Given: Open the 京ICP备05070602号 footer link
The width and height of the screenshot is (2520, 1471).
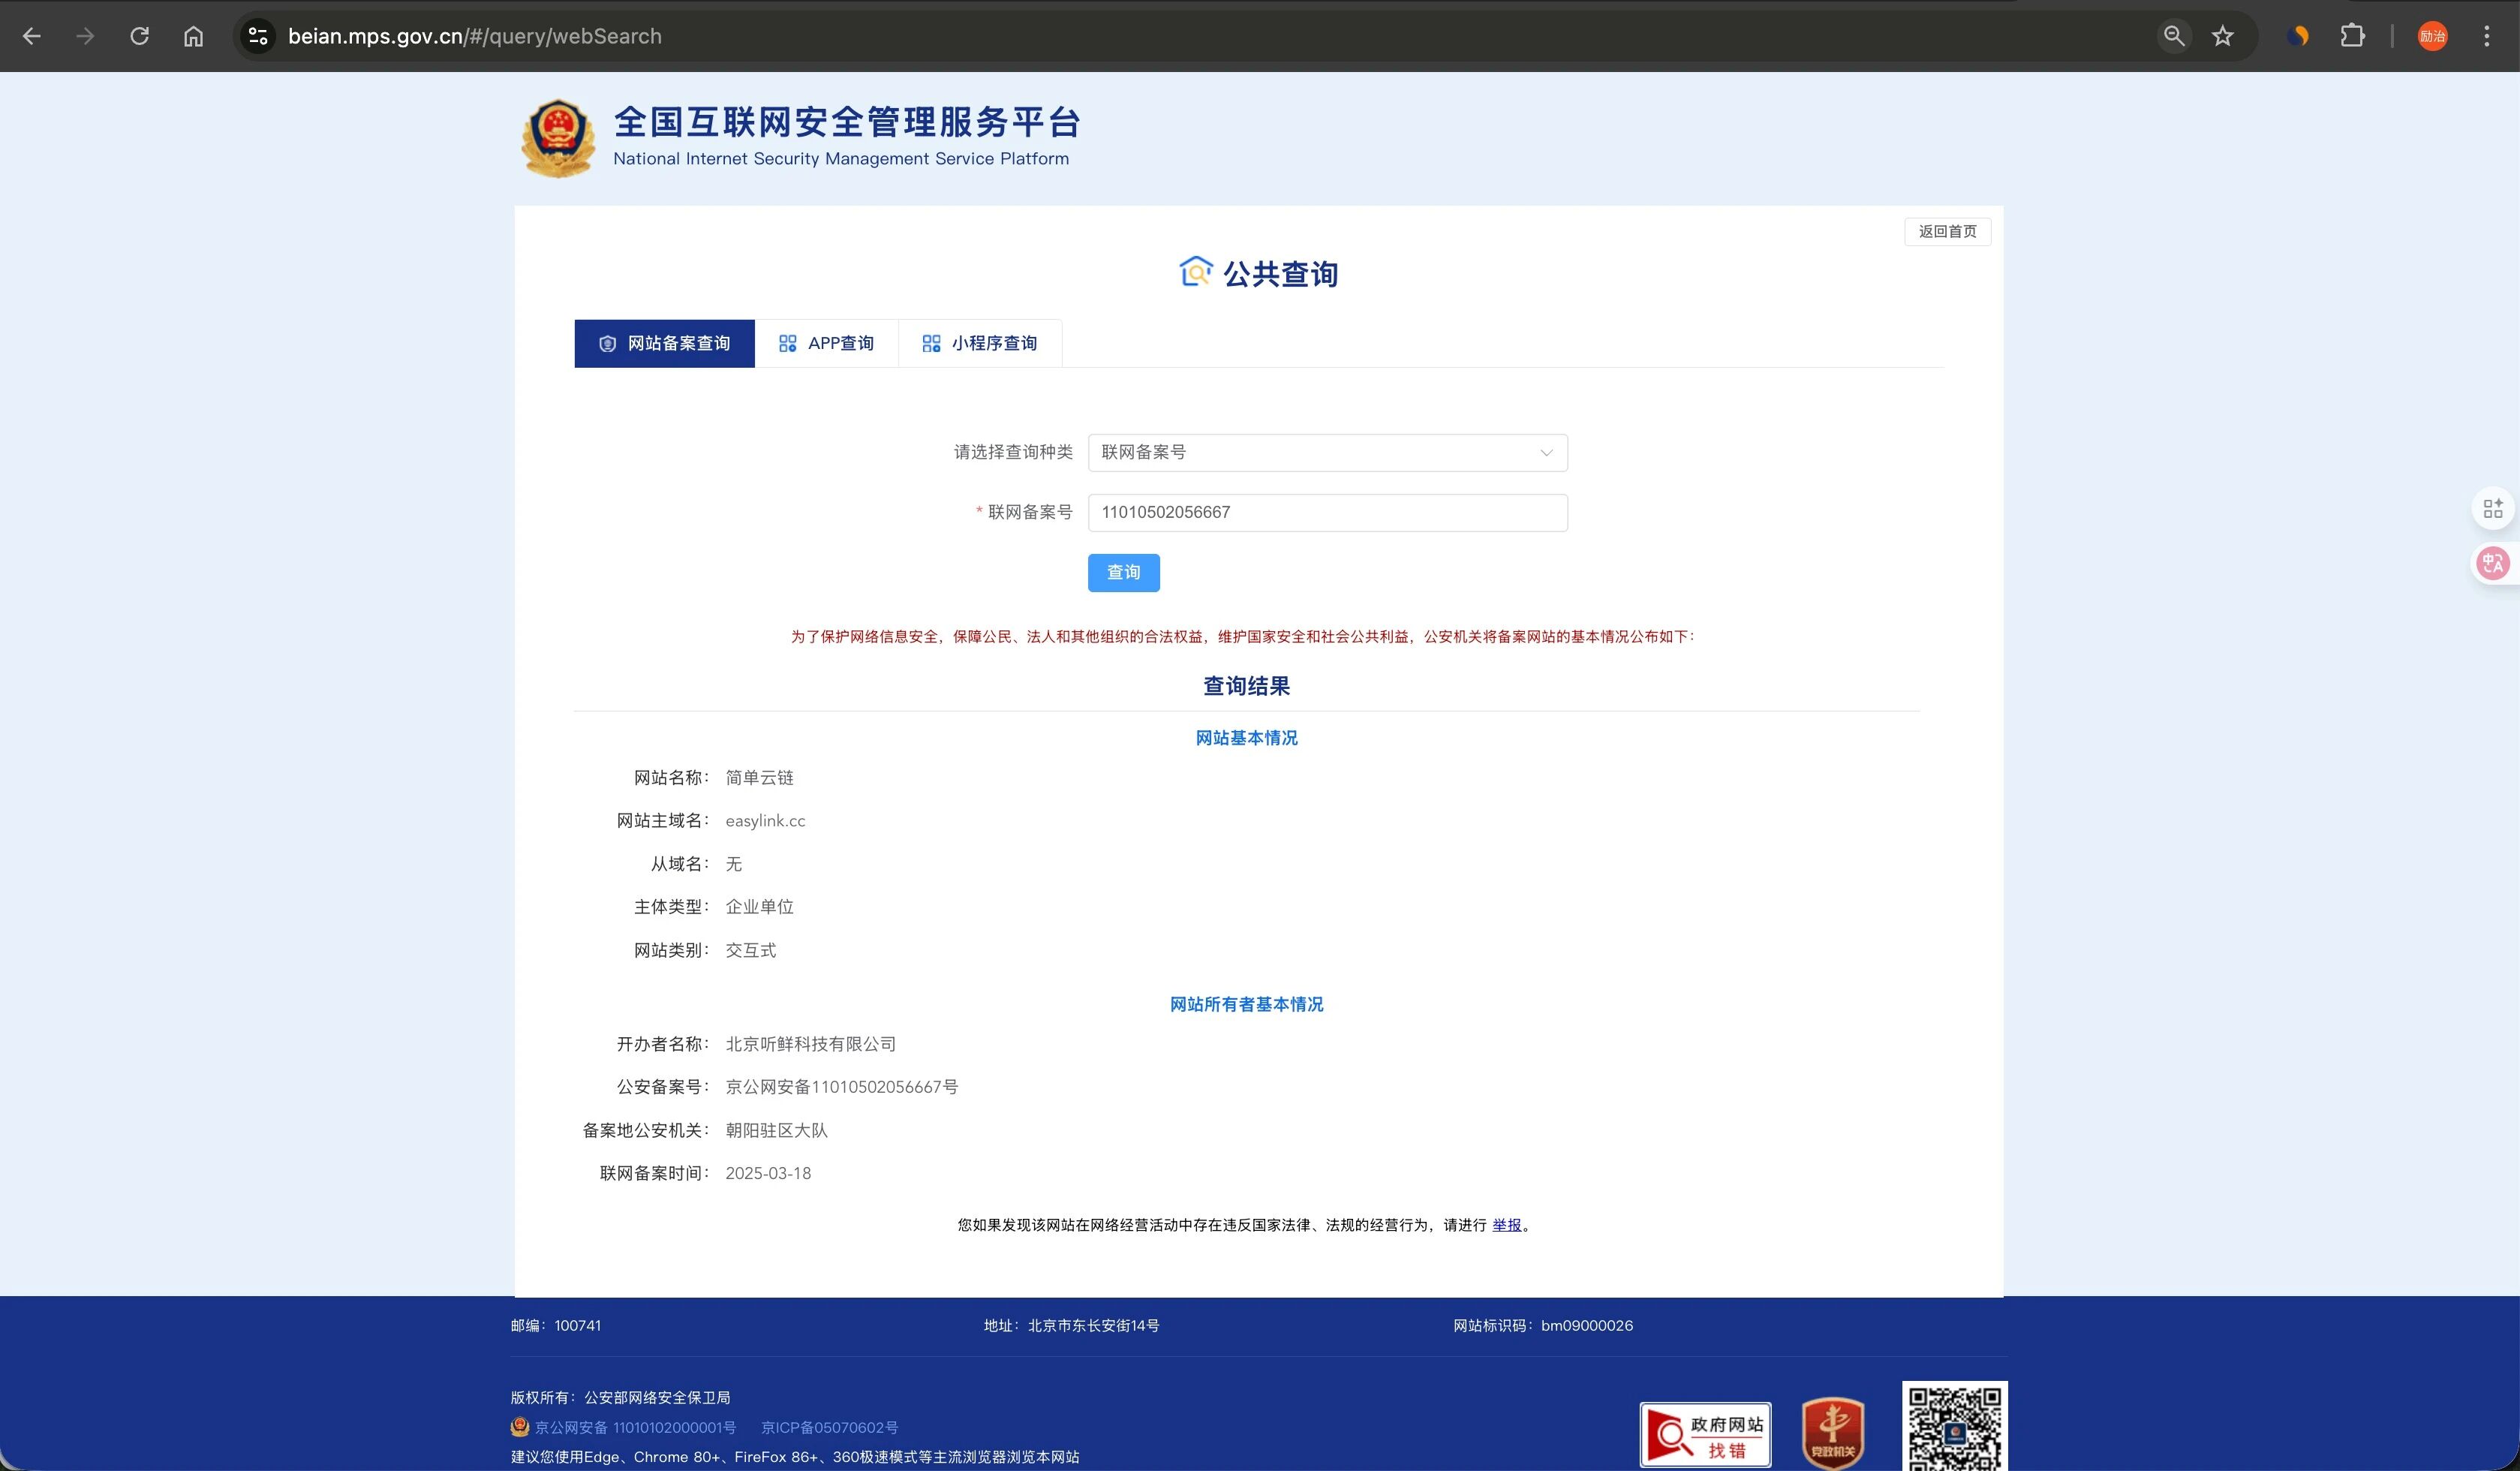Looking at the screenshot, I should (x=829, y=1427).
